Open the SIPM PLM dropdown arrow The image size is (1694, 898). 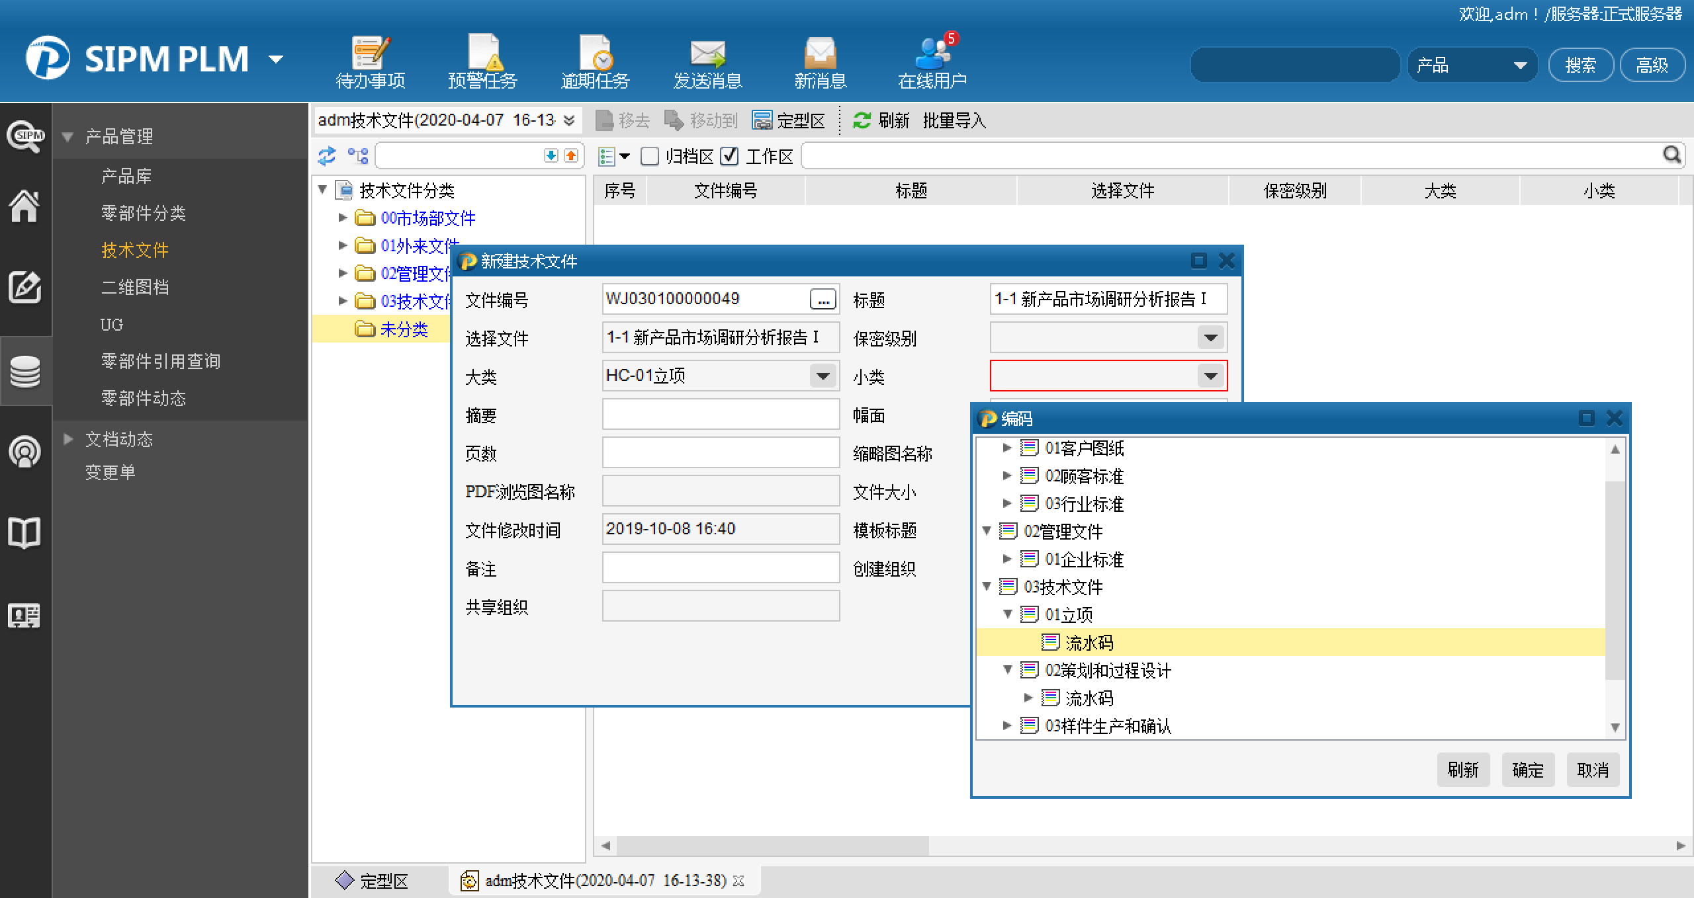click(276, 60)
